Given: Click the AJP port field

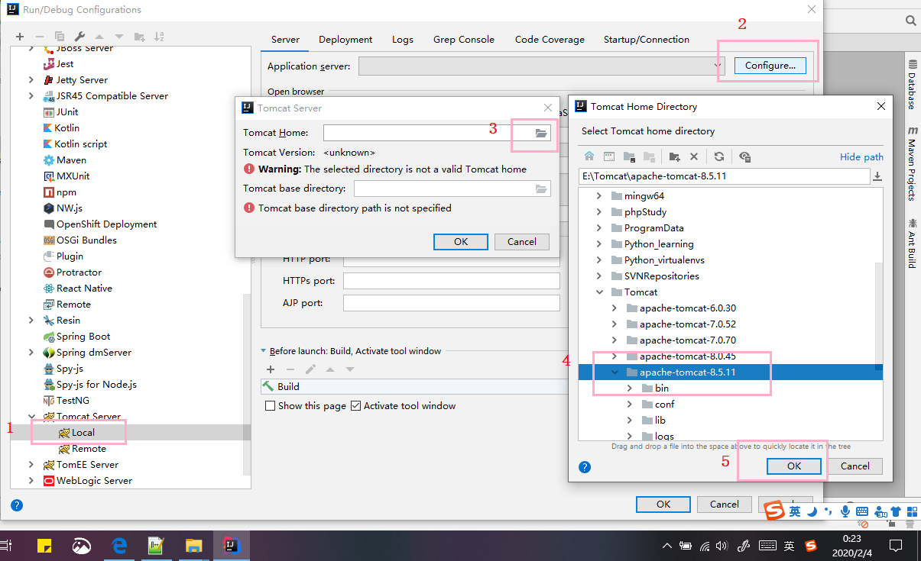Looking at the screenshot, I should [x=452, y=303].
